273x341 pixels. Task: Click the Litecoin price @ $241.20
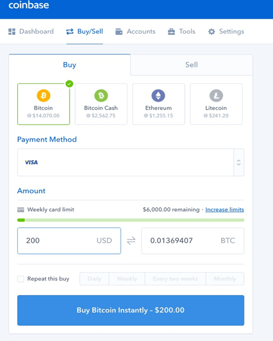tap(216, 116)
